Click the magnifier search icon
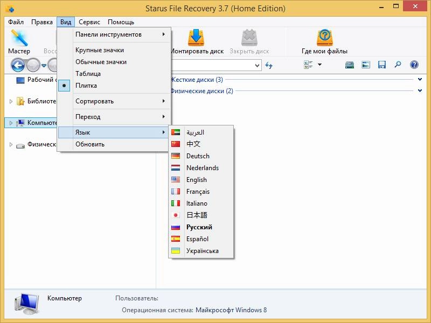431x323 pixels. (x=398, y=65)
